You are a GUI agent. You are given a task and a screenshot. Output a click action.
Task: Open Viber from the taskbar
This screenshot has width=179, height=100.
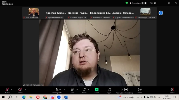[x=52, y=97]
